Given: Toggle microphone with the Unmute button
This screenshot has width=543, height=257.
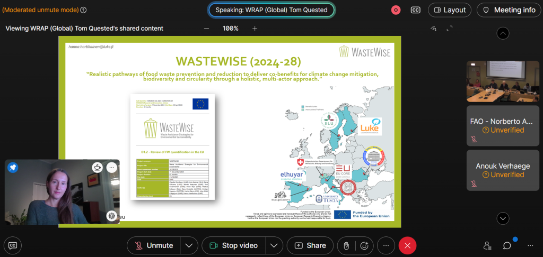Looking at the screenshot, I should coord(154,245).
